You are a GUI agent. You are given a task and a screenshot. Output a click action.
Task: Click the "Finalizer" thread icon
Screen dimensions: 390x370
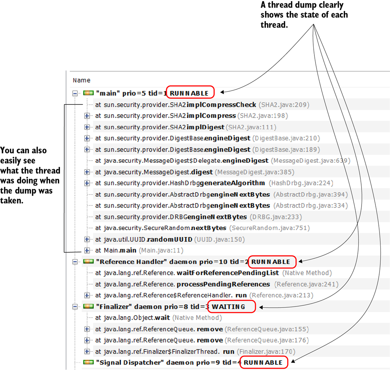[x=88, y=307]
